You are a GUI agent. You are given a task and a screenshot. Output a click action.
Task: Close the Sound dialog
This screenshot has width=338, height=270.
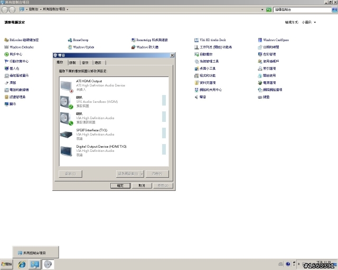tap(172, 55)
